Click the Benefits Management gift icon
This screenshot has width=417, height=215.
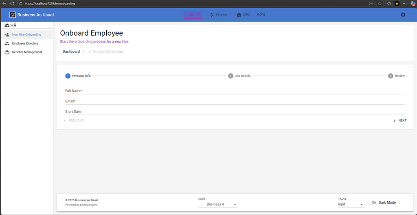7,52
